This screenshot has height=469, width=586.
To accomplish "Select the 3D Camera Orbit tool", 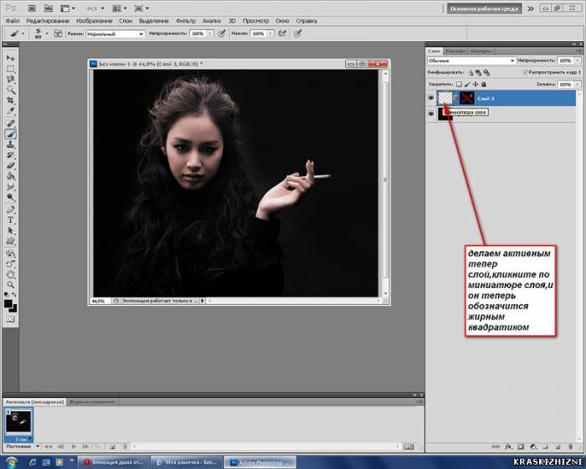I will [x=10, y=264].
